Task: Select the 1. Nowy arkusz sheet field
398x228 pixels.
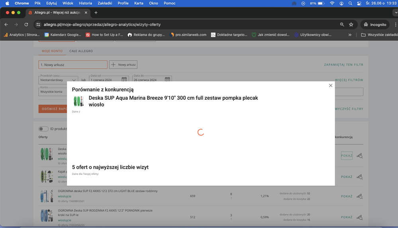Action: click(x=73, y=64)
